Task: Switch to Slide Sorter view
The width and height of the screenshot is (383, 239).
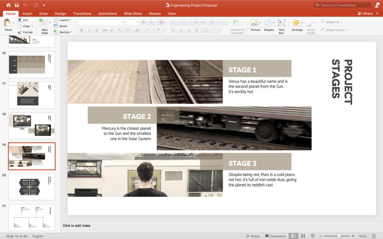Action: coord(303,236)
